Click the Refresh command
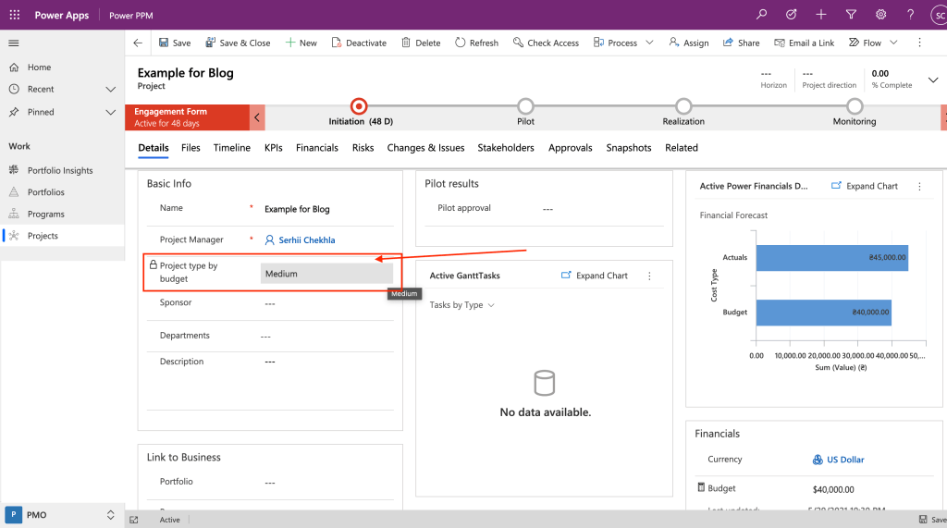 click(x=476, y=43)
